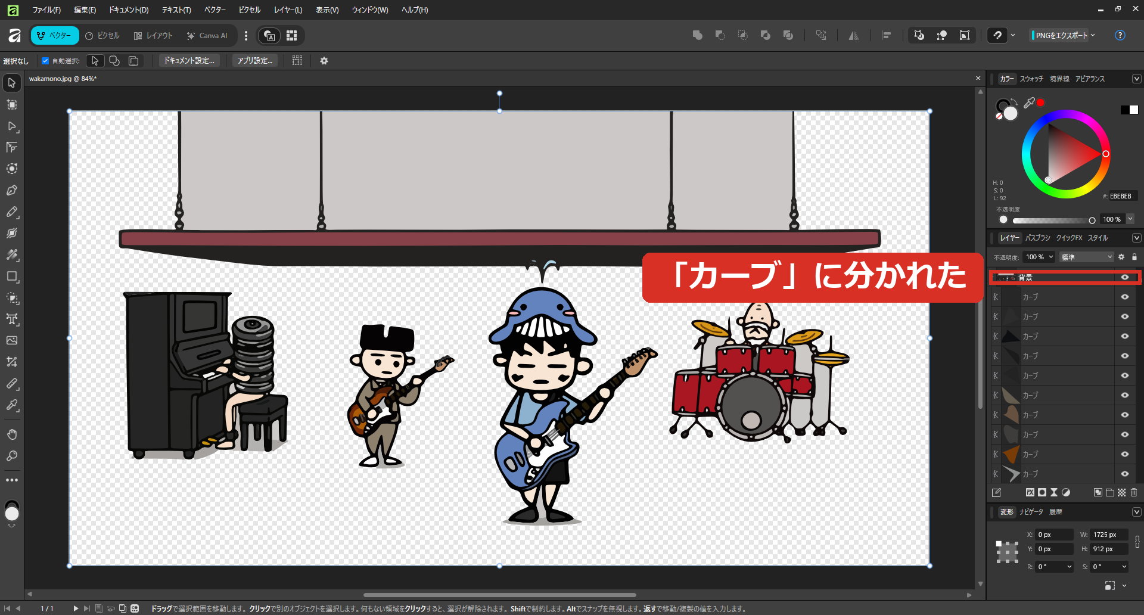This screenshot has height=615, width=1144.
Task: Add a mask layer icon
Action: [1042, 492]
